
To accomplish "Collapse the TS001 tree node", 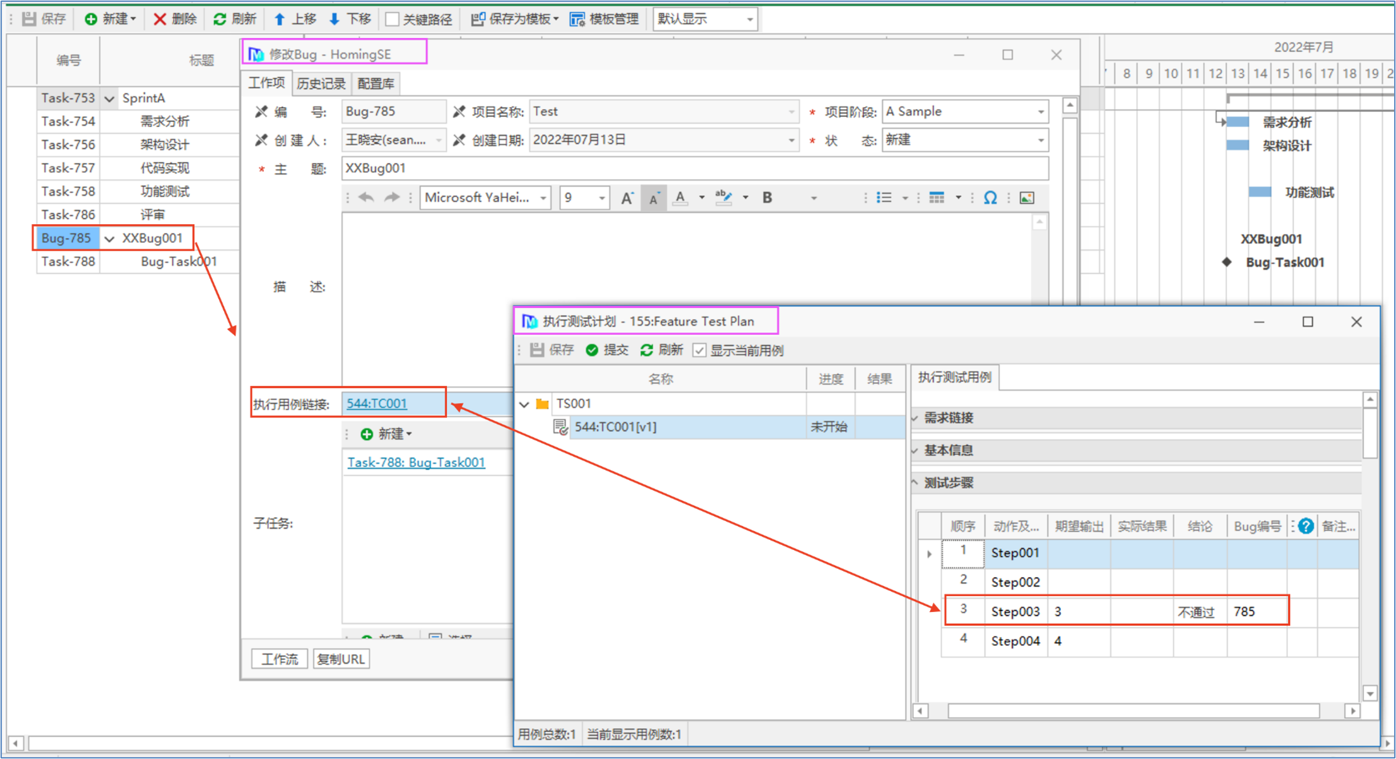I will (524, 403).
